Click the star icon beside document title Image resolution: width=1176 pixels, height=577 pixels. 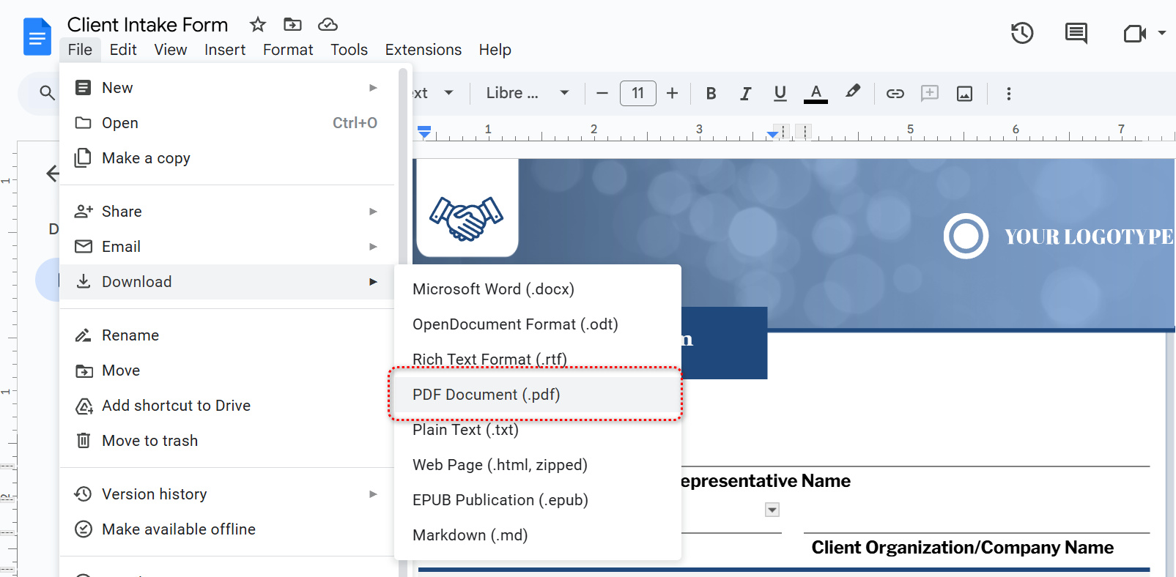[x=257, y=25]
